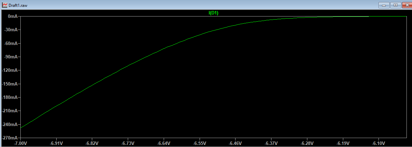The height and width of the screenshot is (147, 412).
Task: Click the -6.91V x-axis label
Action: tap(56, 144)
